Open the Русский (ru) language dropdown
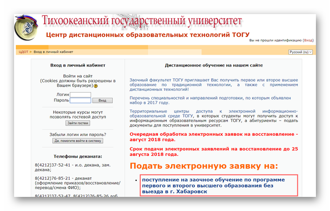Screen dimensions: 330x211 pyautogui.click(x=301, y=52)
